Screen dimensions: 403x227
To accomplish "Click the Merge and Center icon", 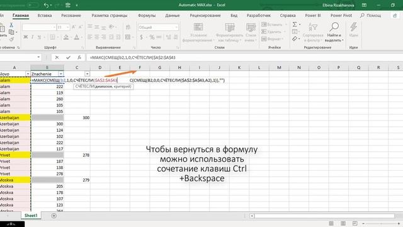I will point(128,37).
